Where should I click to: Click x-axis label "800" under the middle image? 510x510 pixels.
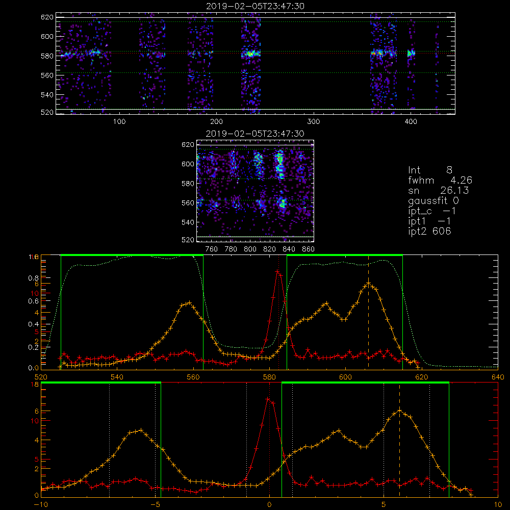point(250,249)
